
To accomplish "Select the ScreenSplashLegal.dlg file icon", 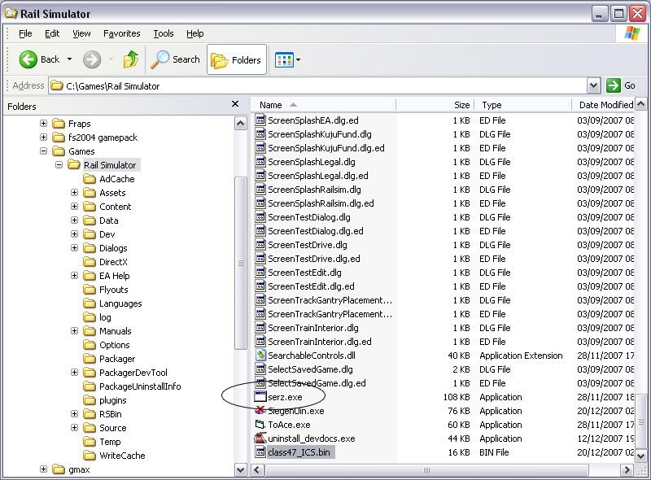I will click(260, 162).
